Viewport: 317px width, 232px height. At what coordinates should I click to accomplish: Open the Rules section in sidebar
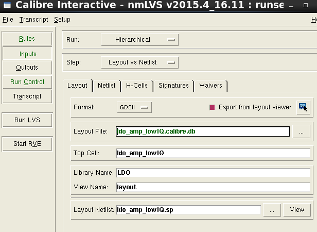pos(27,39)
